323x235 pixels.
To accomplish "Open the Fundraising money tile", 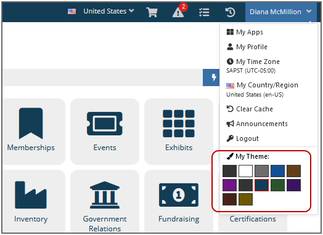I will [x=179, y=202].
